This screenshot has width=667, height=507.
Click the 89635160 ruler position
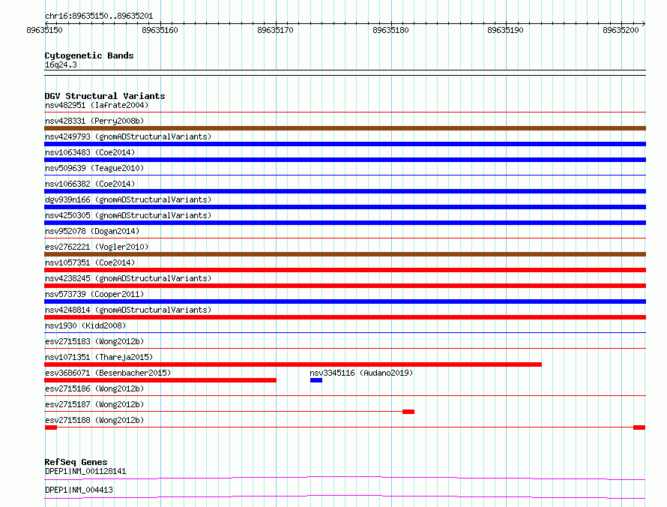(x=160, y=30)
